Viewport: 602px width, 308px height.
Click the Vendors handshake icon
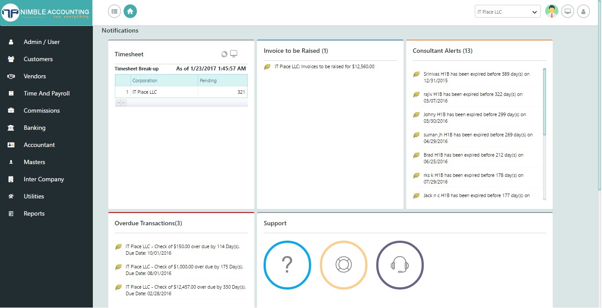(11, 76)
